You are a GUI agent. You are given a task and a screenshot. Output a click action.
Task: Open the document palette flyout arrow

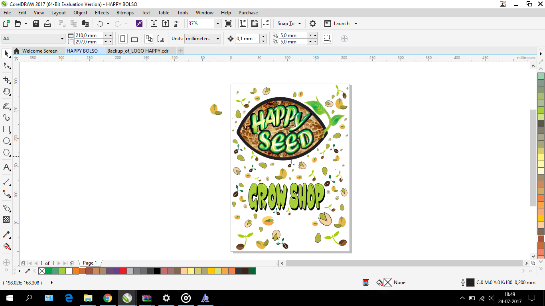tap(20, 271)
